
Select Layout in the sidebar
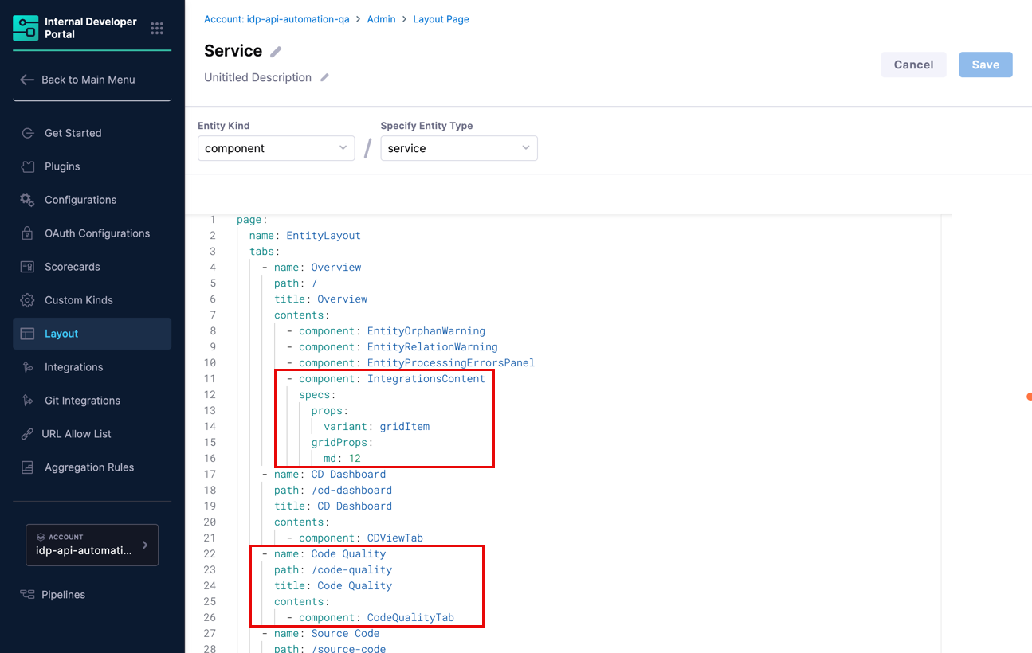[92, 334]
